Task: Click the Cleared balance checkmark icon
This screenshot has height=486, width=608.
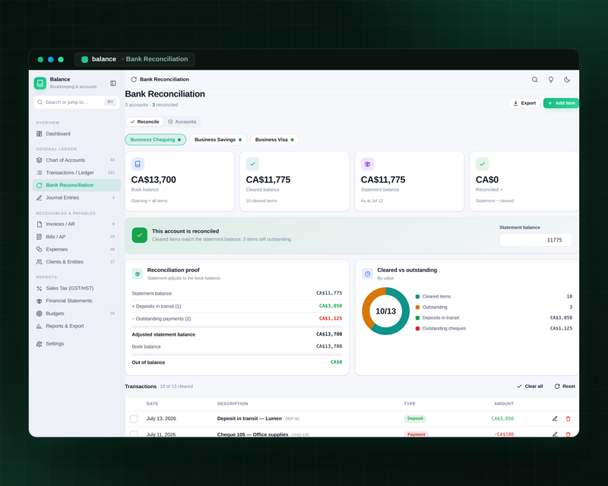Action: (252, 164)
